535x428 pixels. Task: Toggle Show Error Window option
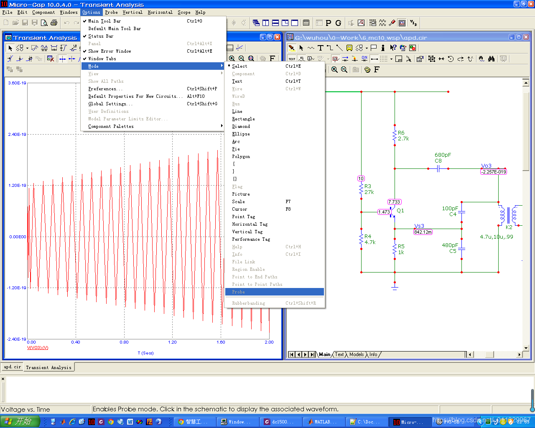coord(110,51)
